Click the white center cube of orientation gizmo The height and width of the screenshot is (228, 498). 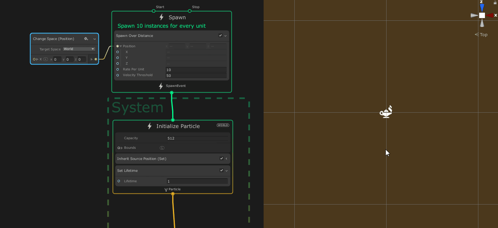(x=482, y=15)
